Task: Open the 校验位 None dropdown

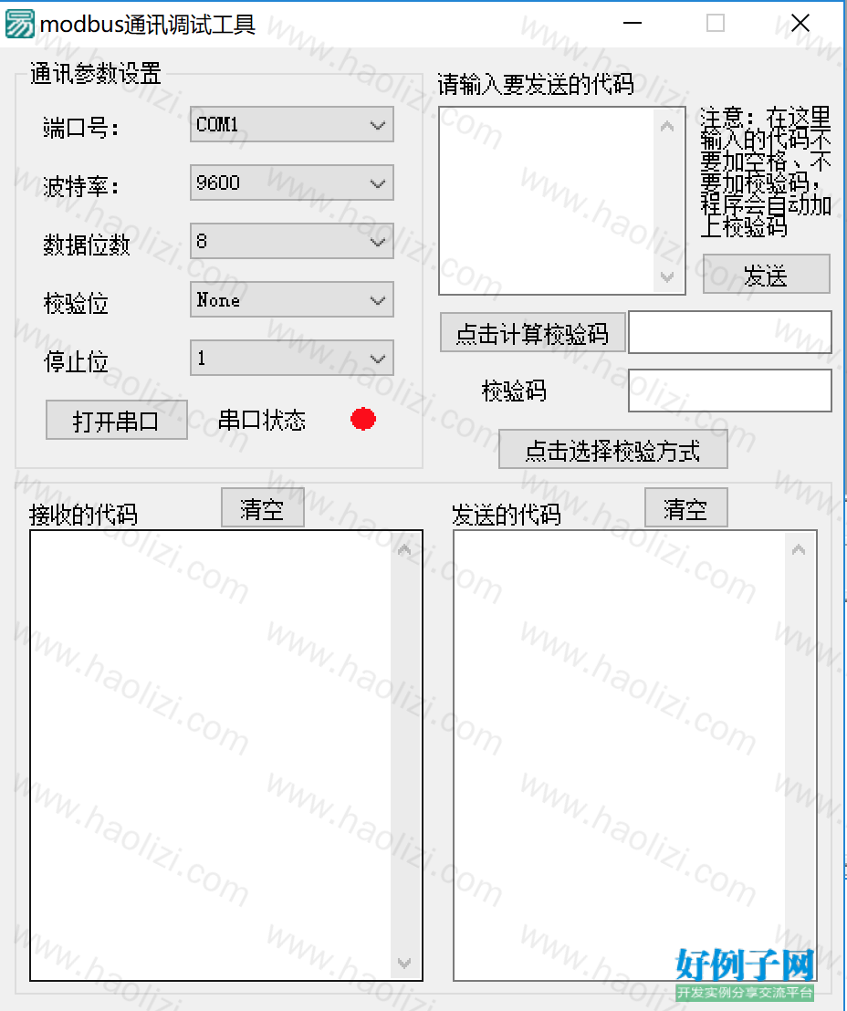Action: click(x=291, y=300)
